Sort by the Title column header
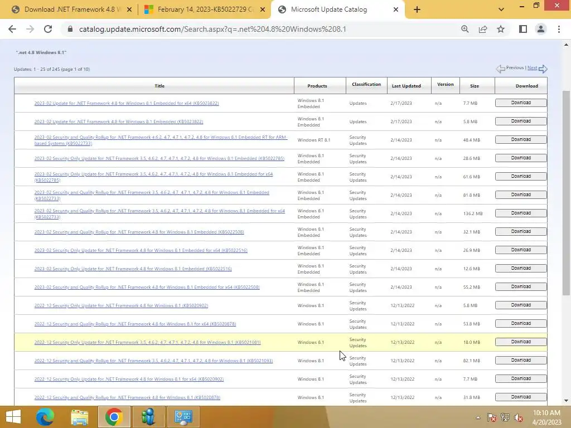The image size is (571, 428). coord(159,86)
